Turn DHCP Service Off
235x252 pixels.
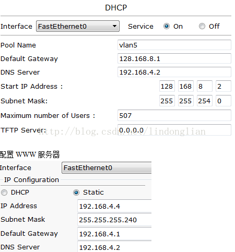(202, 26)
